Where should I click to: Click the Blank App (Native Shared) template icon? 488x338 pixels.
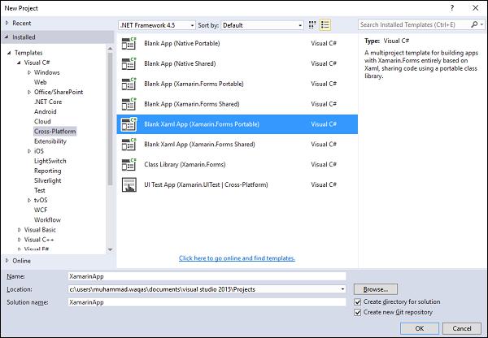(x=129, y=63)
